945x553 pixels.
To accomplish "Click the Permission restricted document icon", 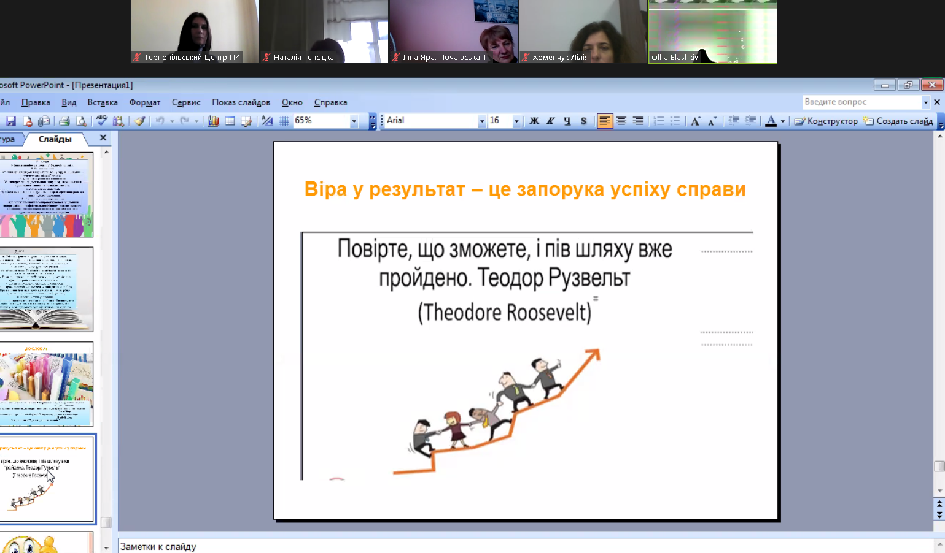I will pos(27,121).
